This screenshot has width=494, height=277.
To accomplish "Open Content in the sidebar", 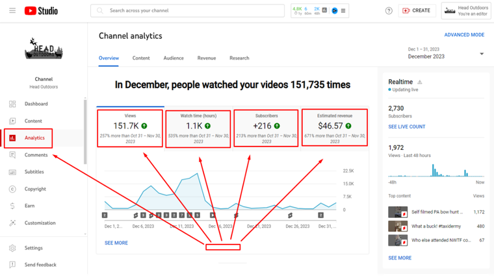I will [33, 121].
